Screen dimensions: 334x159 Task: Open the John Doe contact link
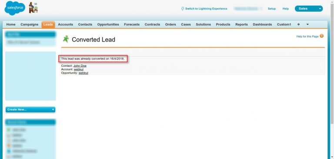80,66
